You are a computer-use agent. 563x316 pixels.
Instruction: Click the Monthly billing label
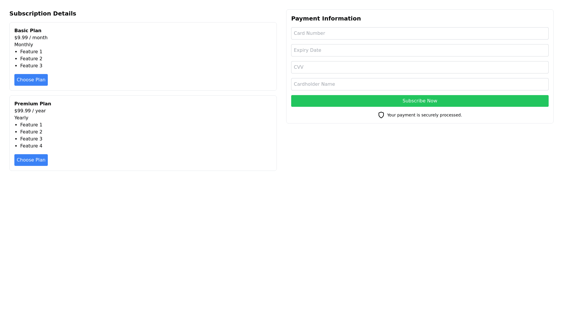(23, 45)
